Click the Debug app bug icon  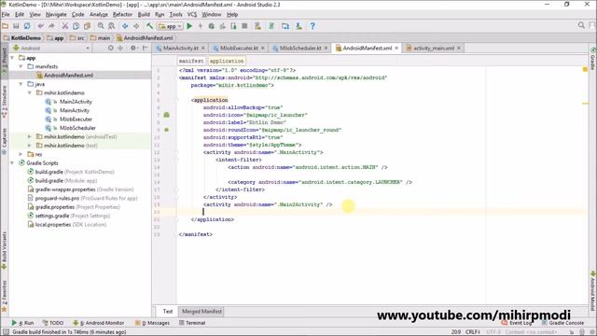coord(212,26)
